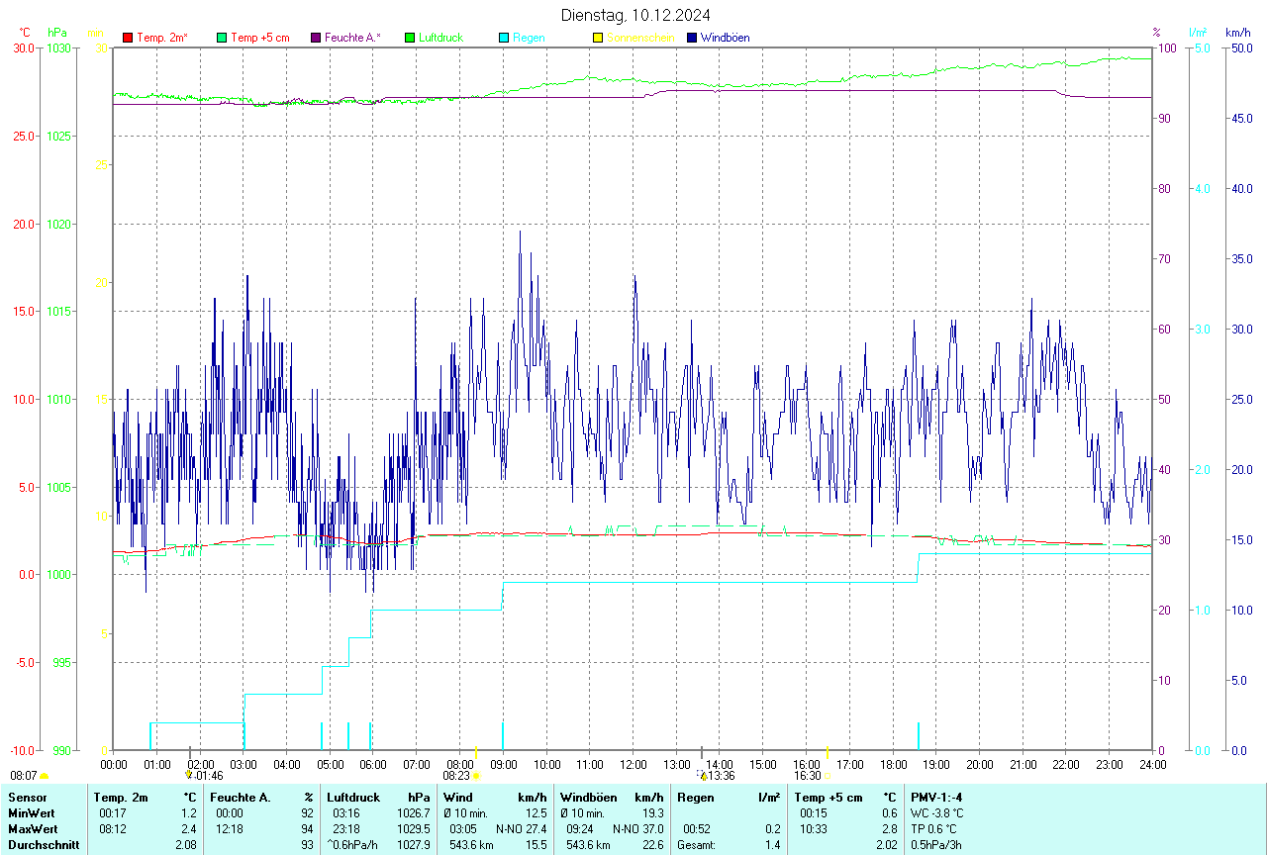Click the red Temp. 2m legend swatch
Screen dimensions: 1267x855
[x=128, y=38]
